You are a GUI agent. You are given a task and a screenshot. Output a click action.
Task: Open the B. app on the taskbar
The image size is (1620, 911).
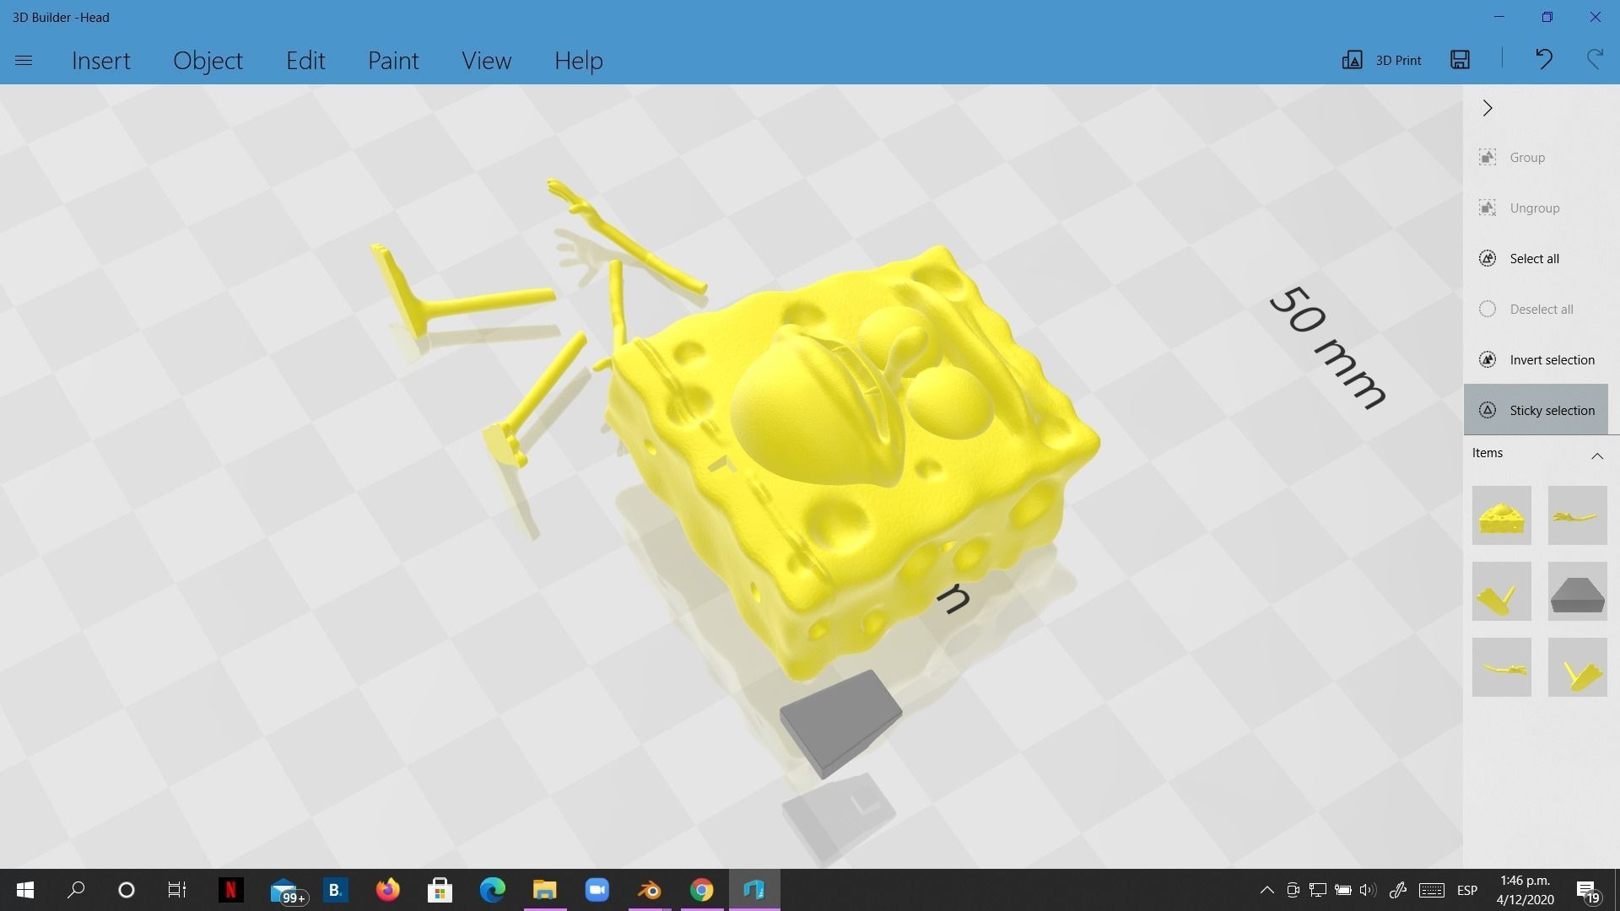pos(335,890)
